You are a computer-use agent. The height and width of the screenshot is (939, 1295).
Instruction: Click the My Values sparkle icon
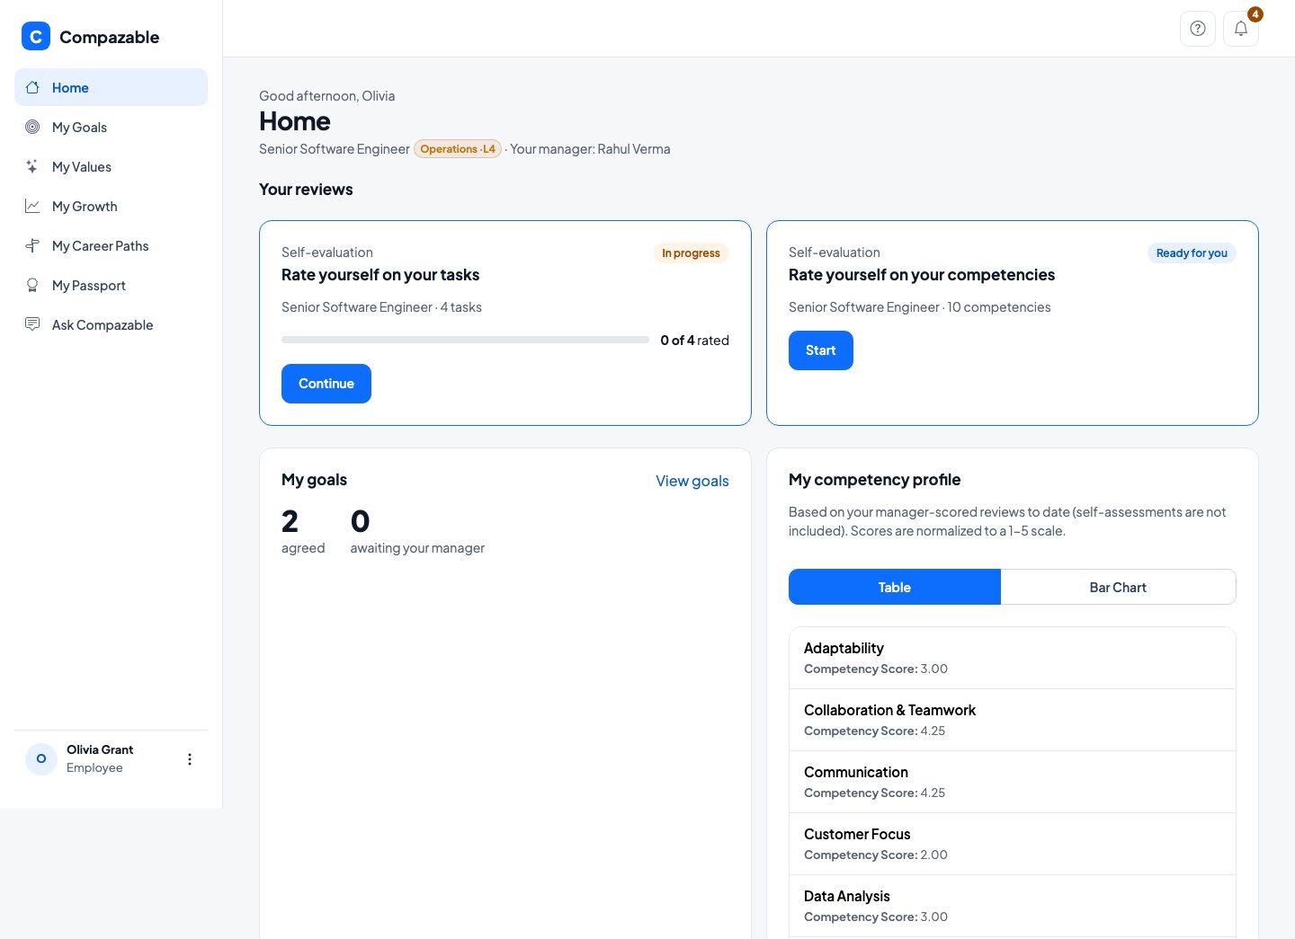[x=32, y=166]
